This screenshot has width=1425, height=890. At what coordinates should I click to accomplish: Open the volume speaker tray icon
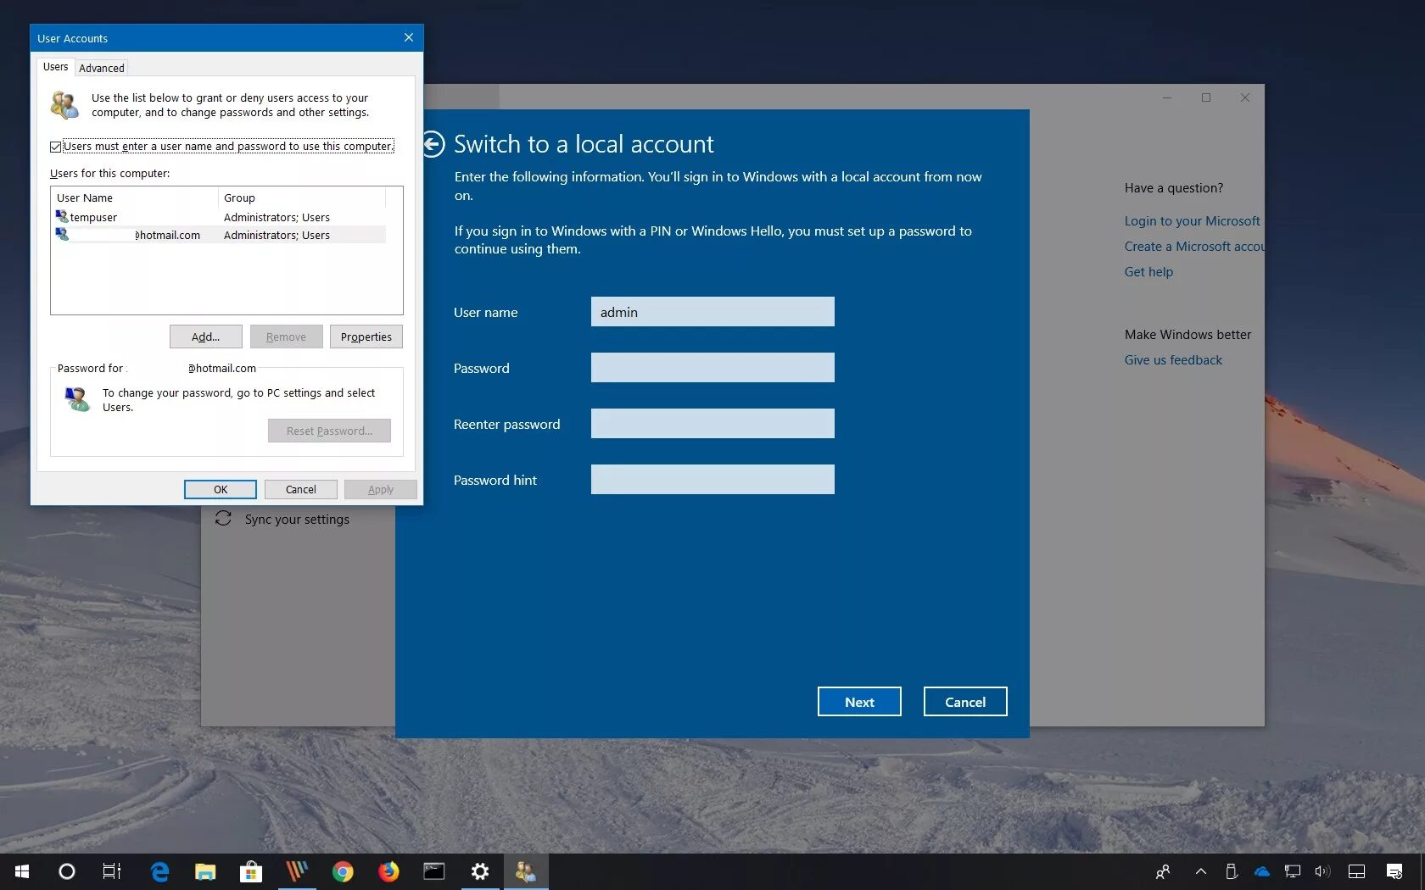click(1322, 871)
